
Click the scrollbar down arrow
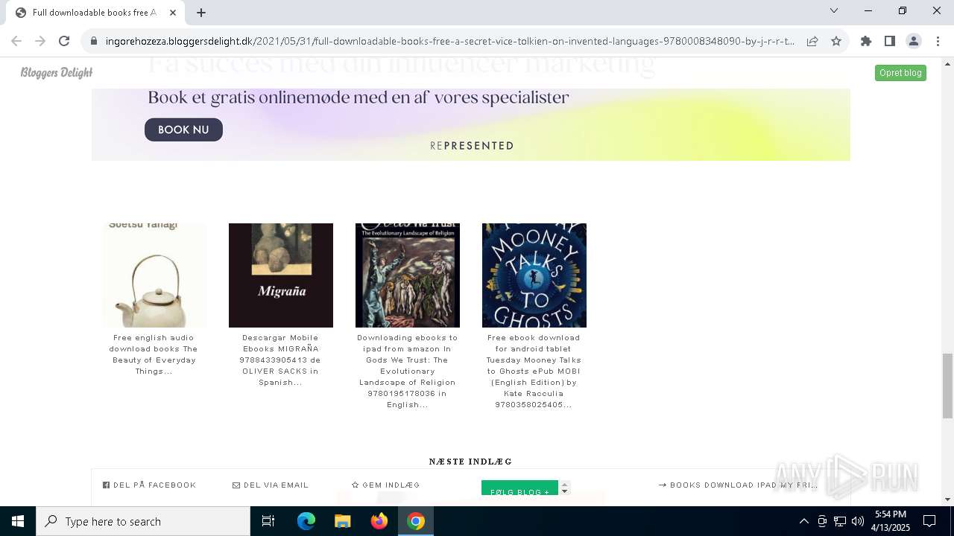click(x=947, y=500)
